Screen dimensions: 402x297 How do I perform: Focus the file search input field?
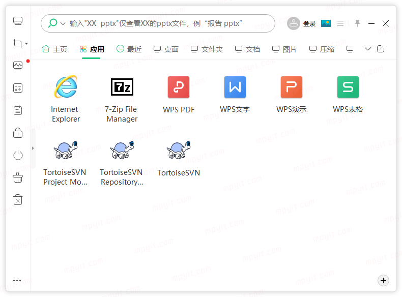click(x=158, y=23)
